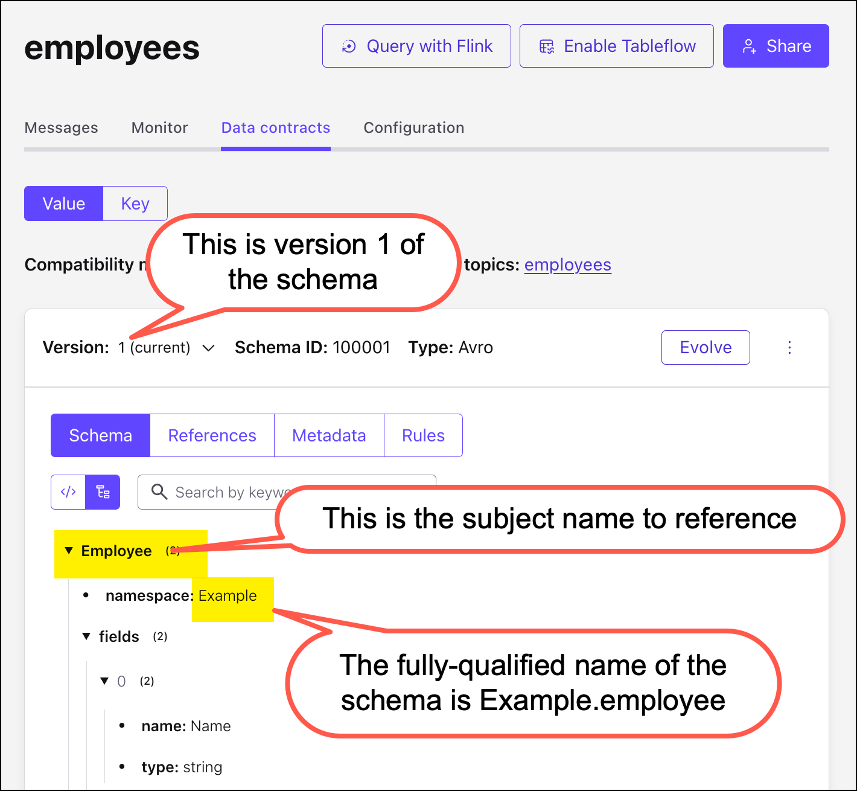Open the Version dropdown chevron
Screen dimensions: 857x791
click(x=208, y=348)
